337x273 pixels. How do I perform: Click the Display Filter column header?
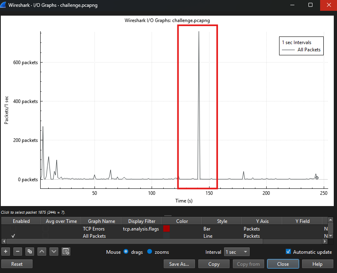[142, 221]
